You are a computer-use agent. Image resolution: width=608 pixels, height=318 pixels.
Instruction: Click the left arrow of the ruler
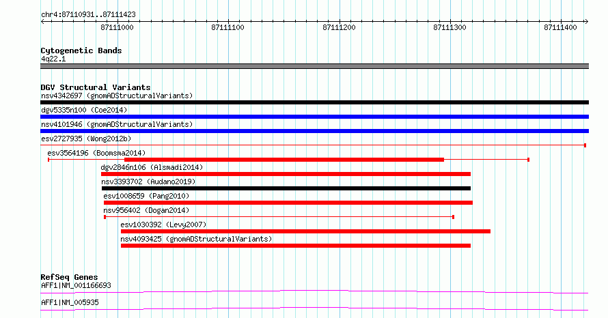(x=42, y=22)
